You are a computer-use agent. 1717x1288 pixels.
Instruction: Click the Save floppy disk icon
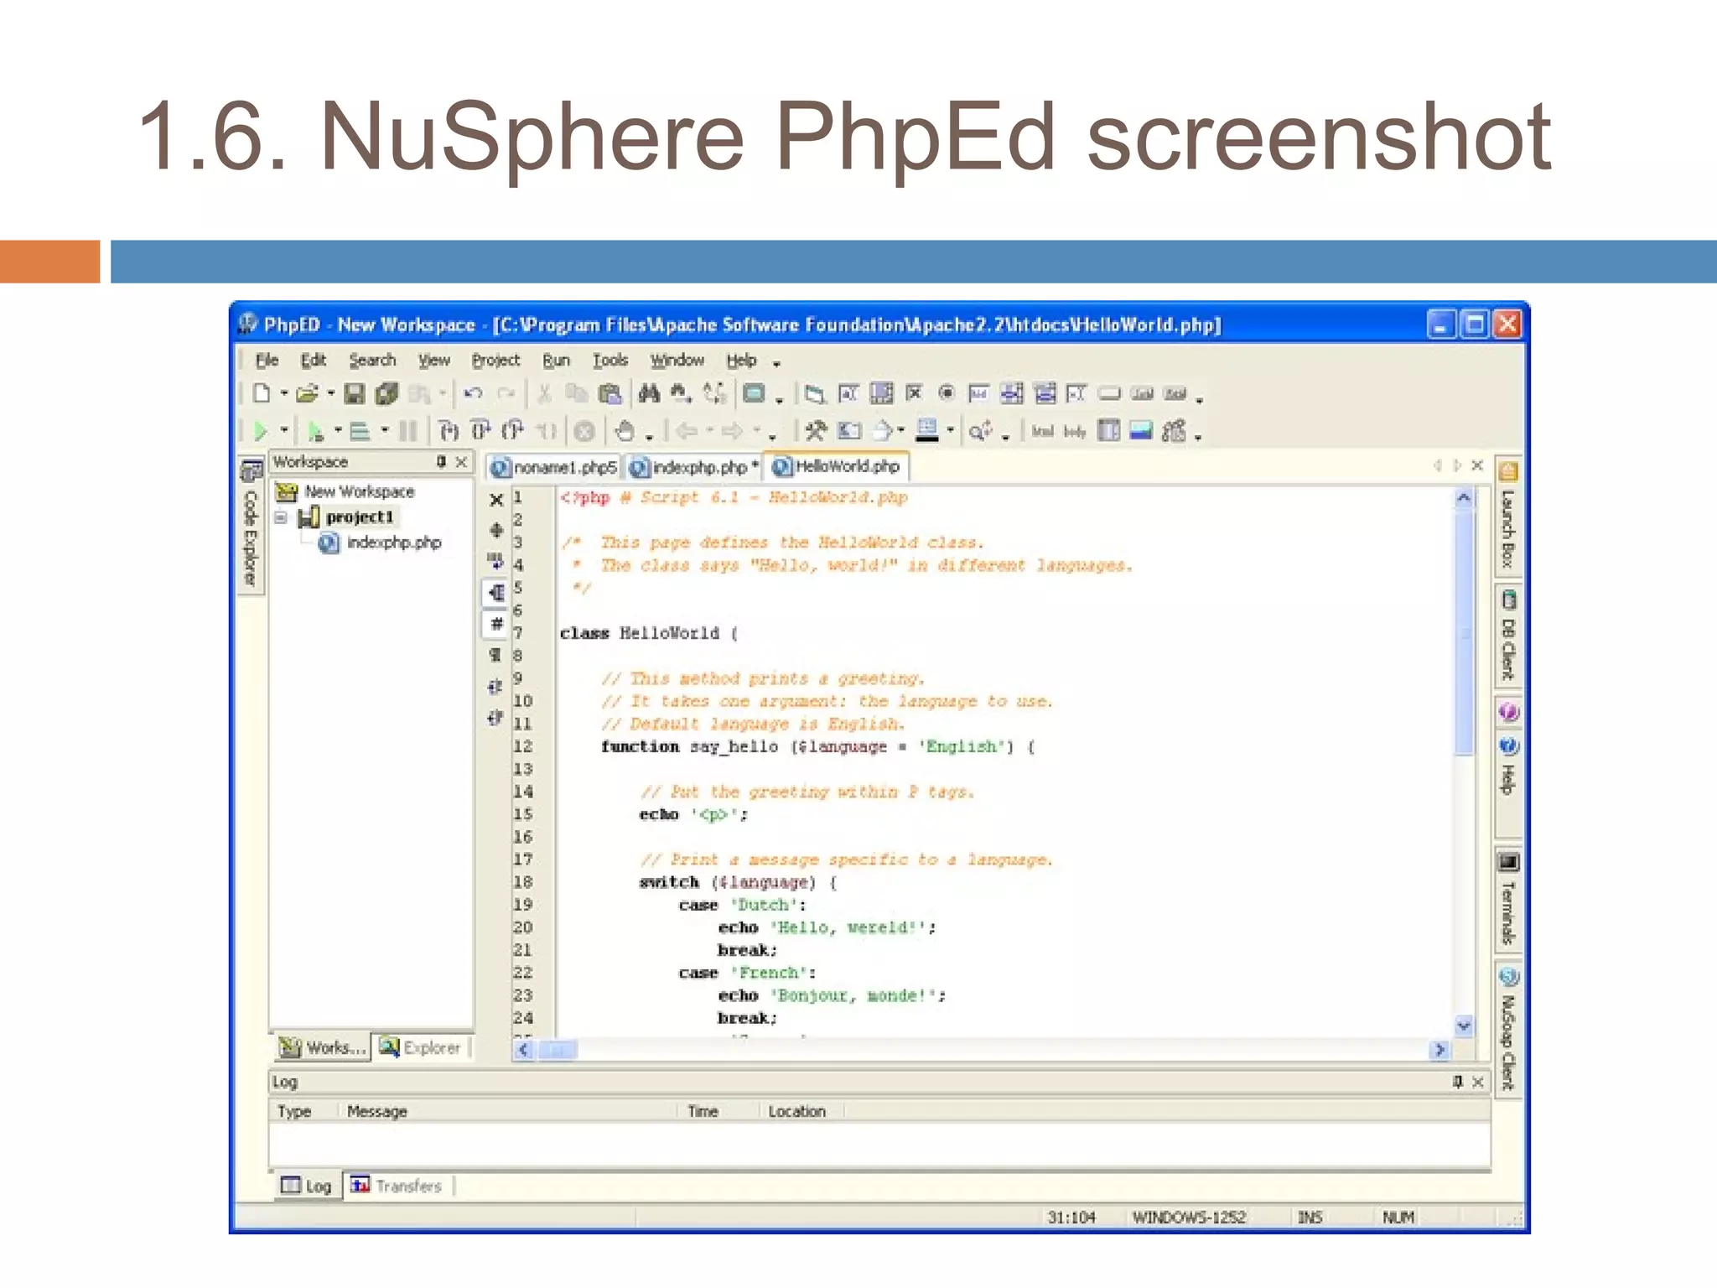355,393
